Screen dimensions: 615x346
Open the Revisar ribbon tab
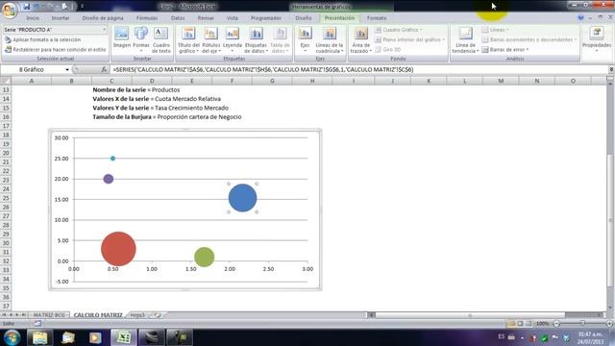(206, 18)
